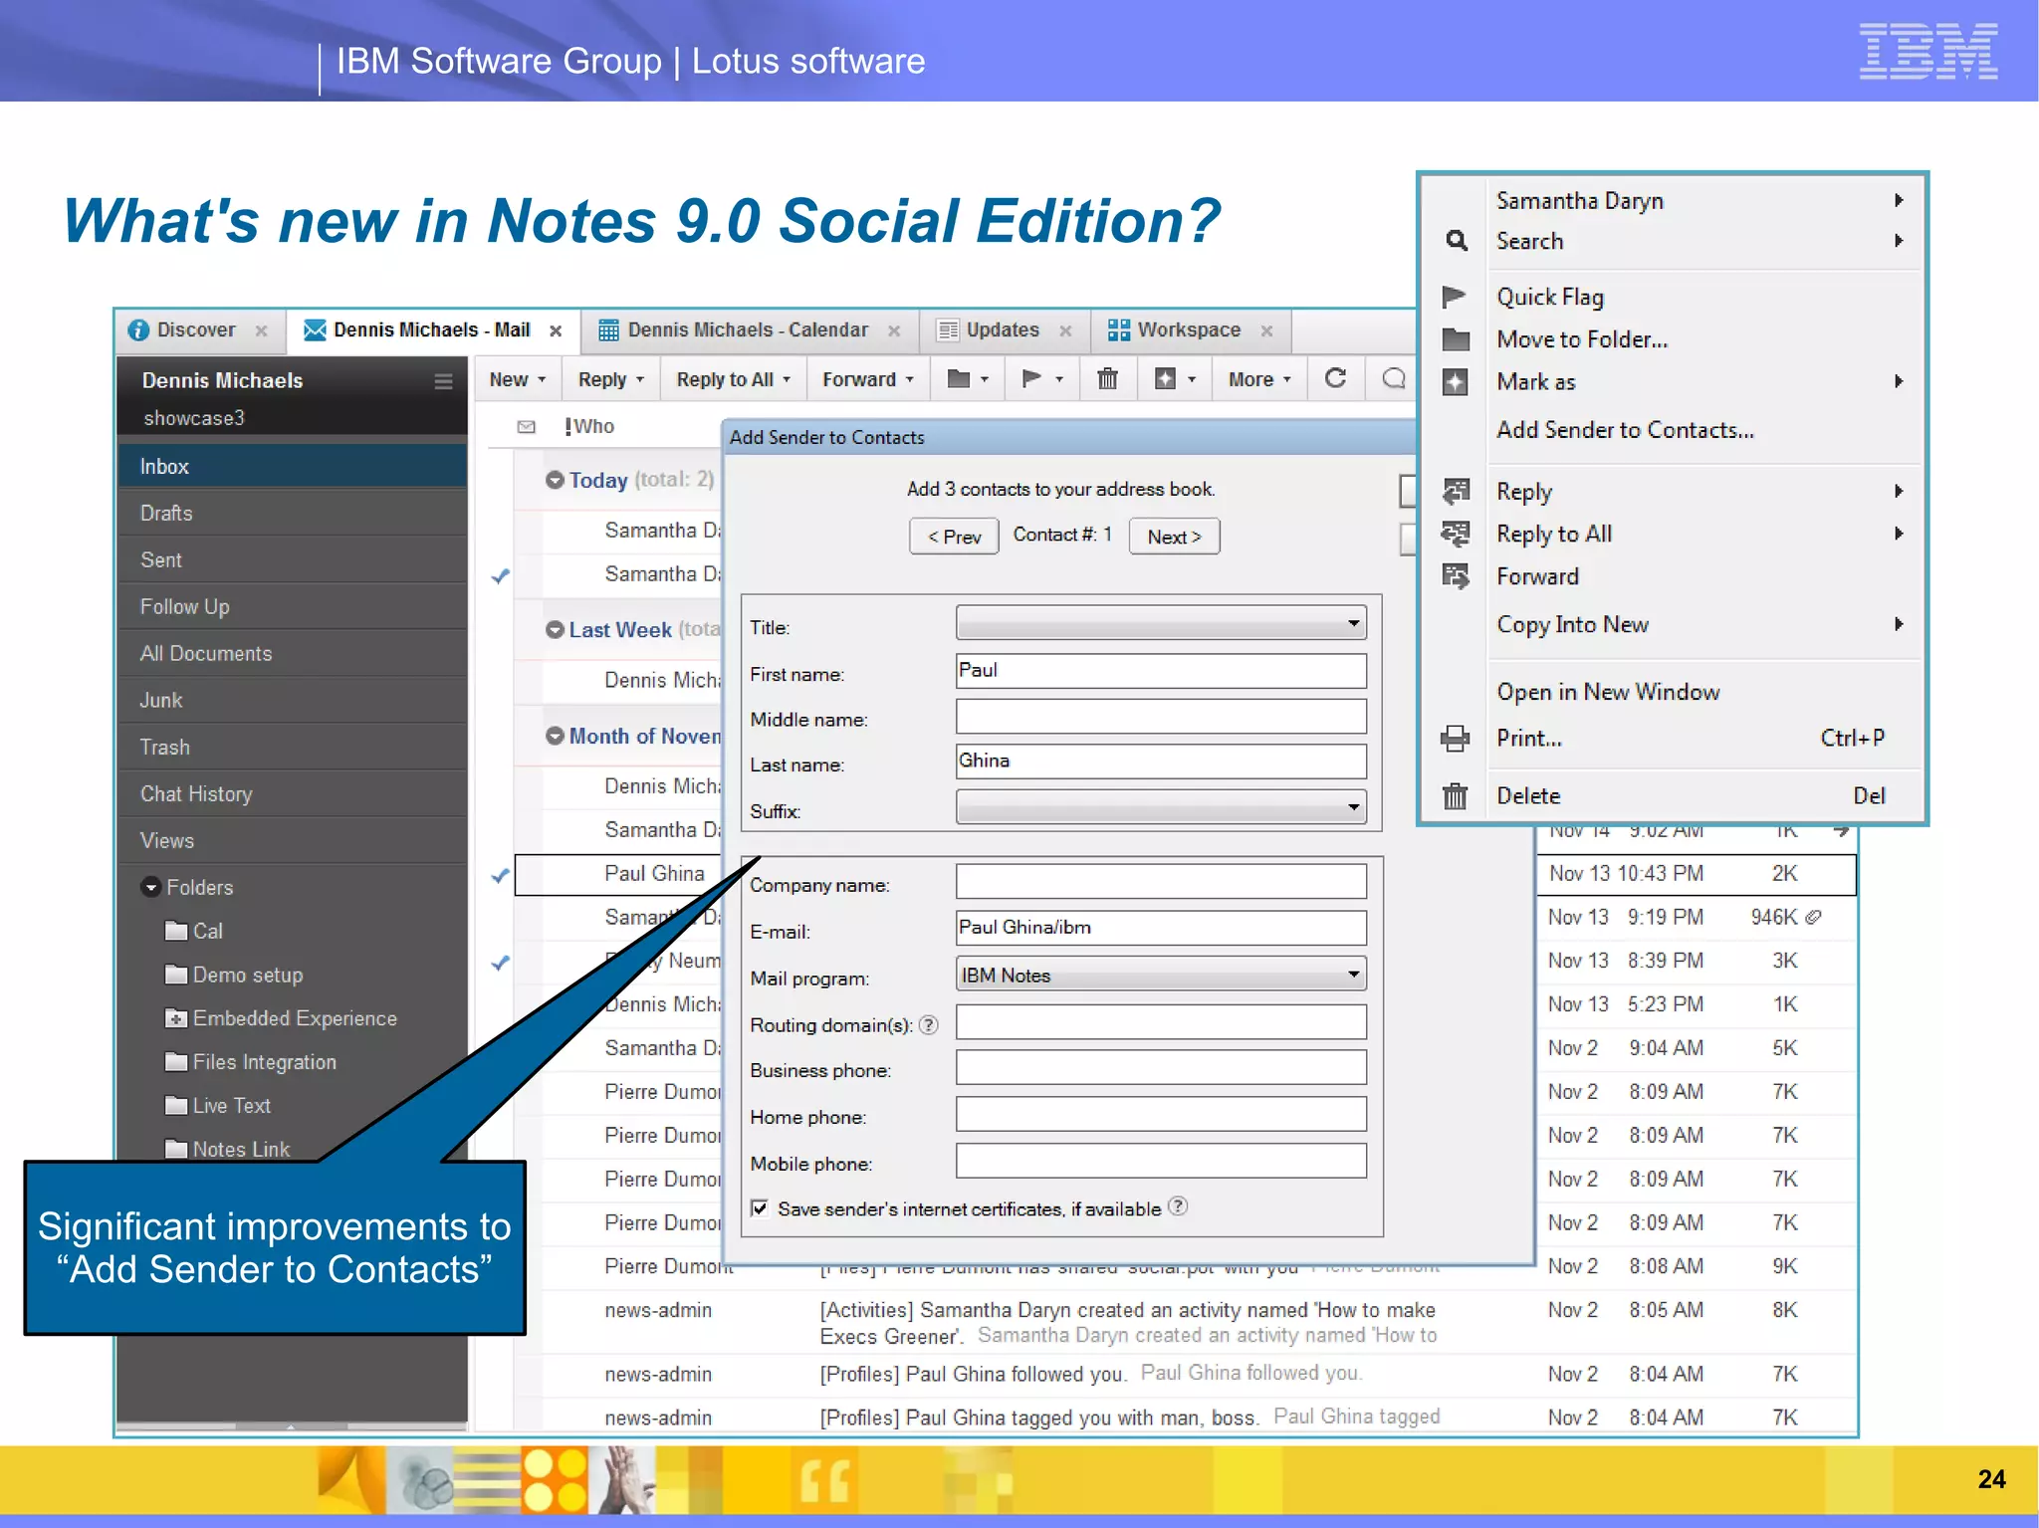Open the Cal folder
This screenshot has height=1528, width=2039.
tap(193, 932)
